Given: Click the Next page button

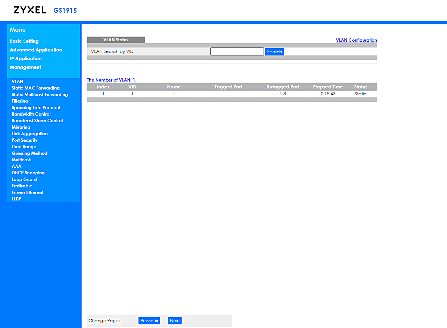Looking at the screenshot, I should pyautogui.click(x=175, y=321).
